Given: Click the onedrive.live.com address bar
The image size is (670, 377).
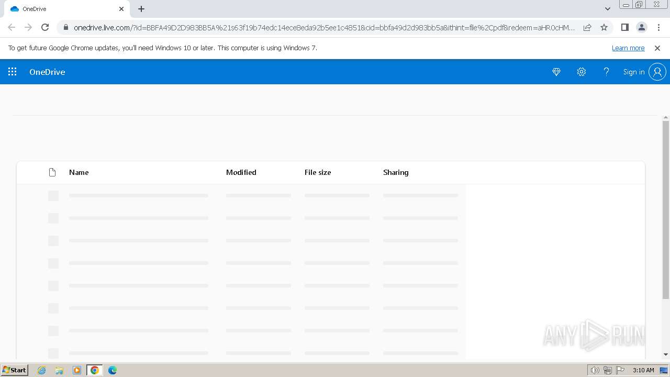Looking at the screenshot, I should click(x=324, y=28).
